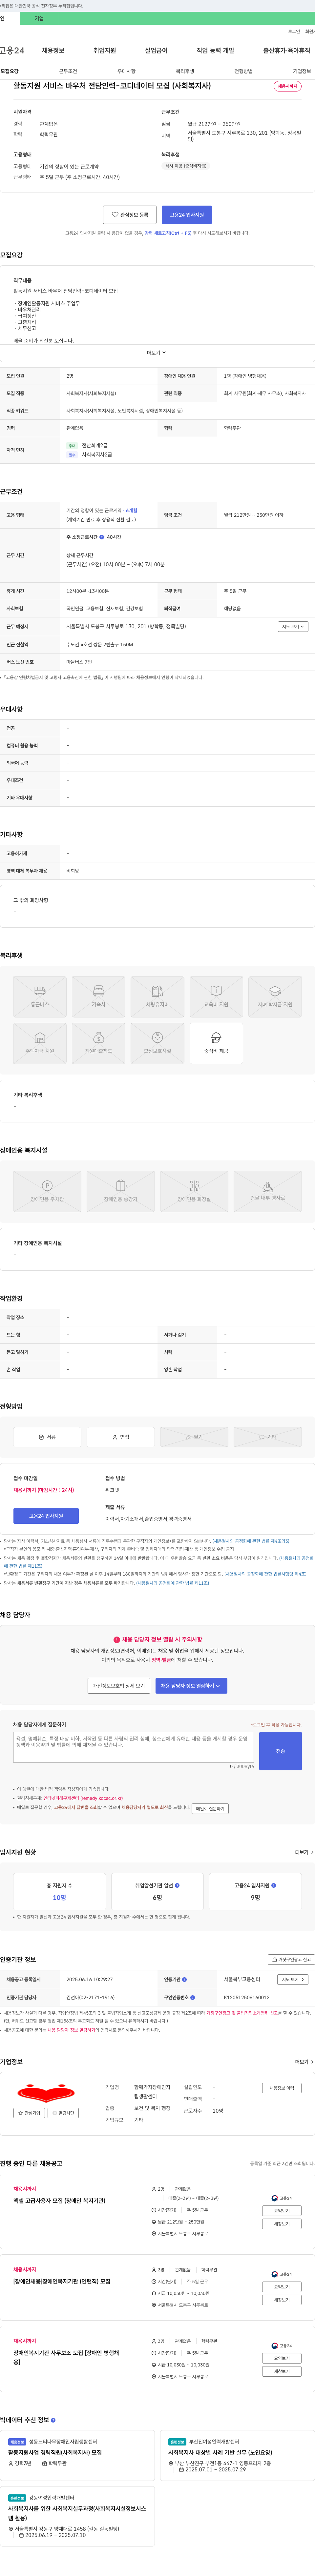The width and height of the screenshot is (315, 2576).
Task: Toggle the 관심기업 button
Action: pos(29,2113)
